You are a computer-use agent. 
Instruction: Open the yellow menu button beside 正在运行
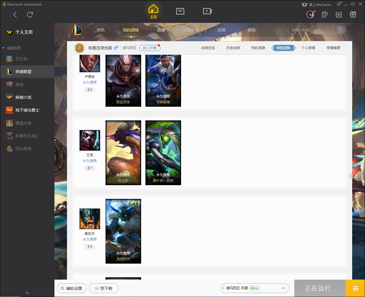(x=355, y=288)
